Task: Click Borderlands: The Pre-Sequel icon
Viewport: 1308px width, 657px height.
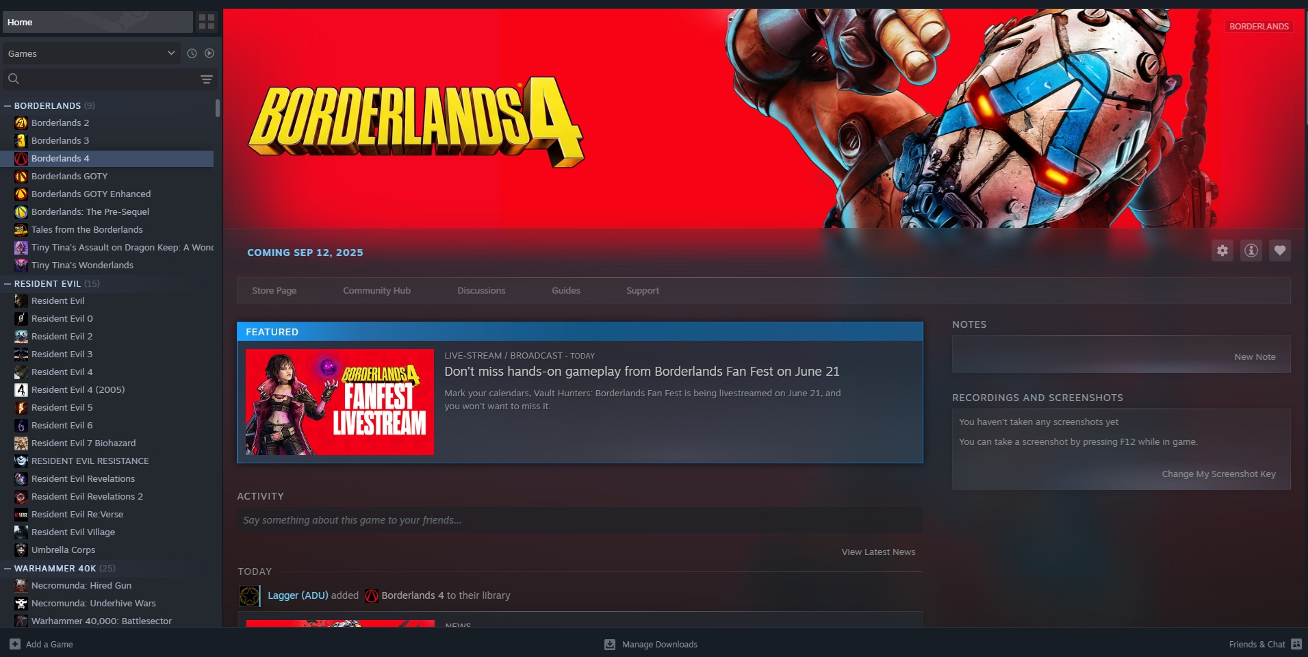Action: tap(21, 212)
